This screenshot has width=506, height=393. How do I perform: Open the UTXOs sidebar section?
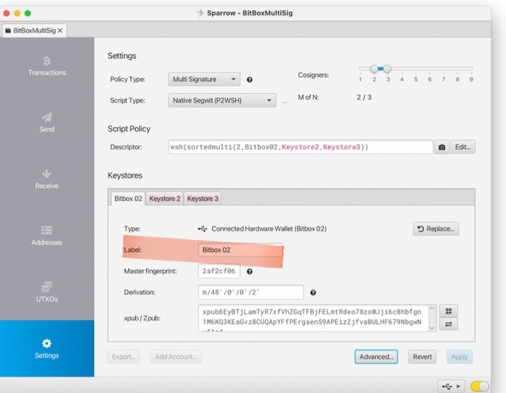click(47, 292)
